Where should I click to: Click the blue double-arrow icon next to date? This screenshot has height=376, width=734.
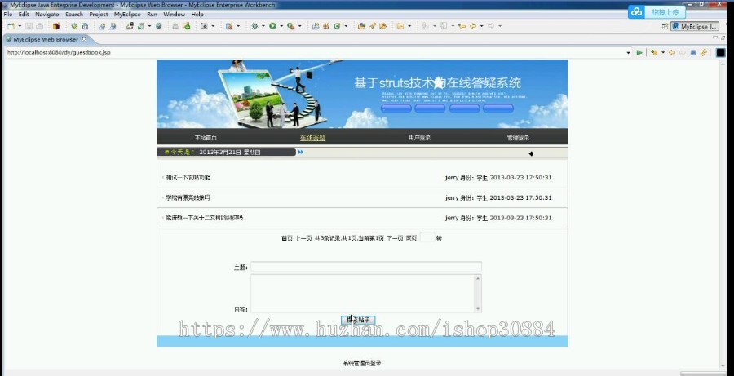coord(300,153)
